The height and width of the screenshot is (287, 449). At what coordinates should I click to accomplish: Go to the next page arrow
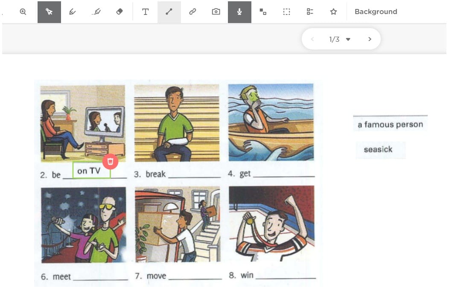[x=370, y=39]
